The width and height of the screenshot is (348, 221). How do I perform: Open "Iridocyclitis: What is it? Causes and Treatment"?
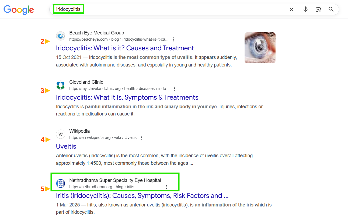coord(125,48)
